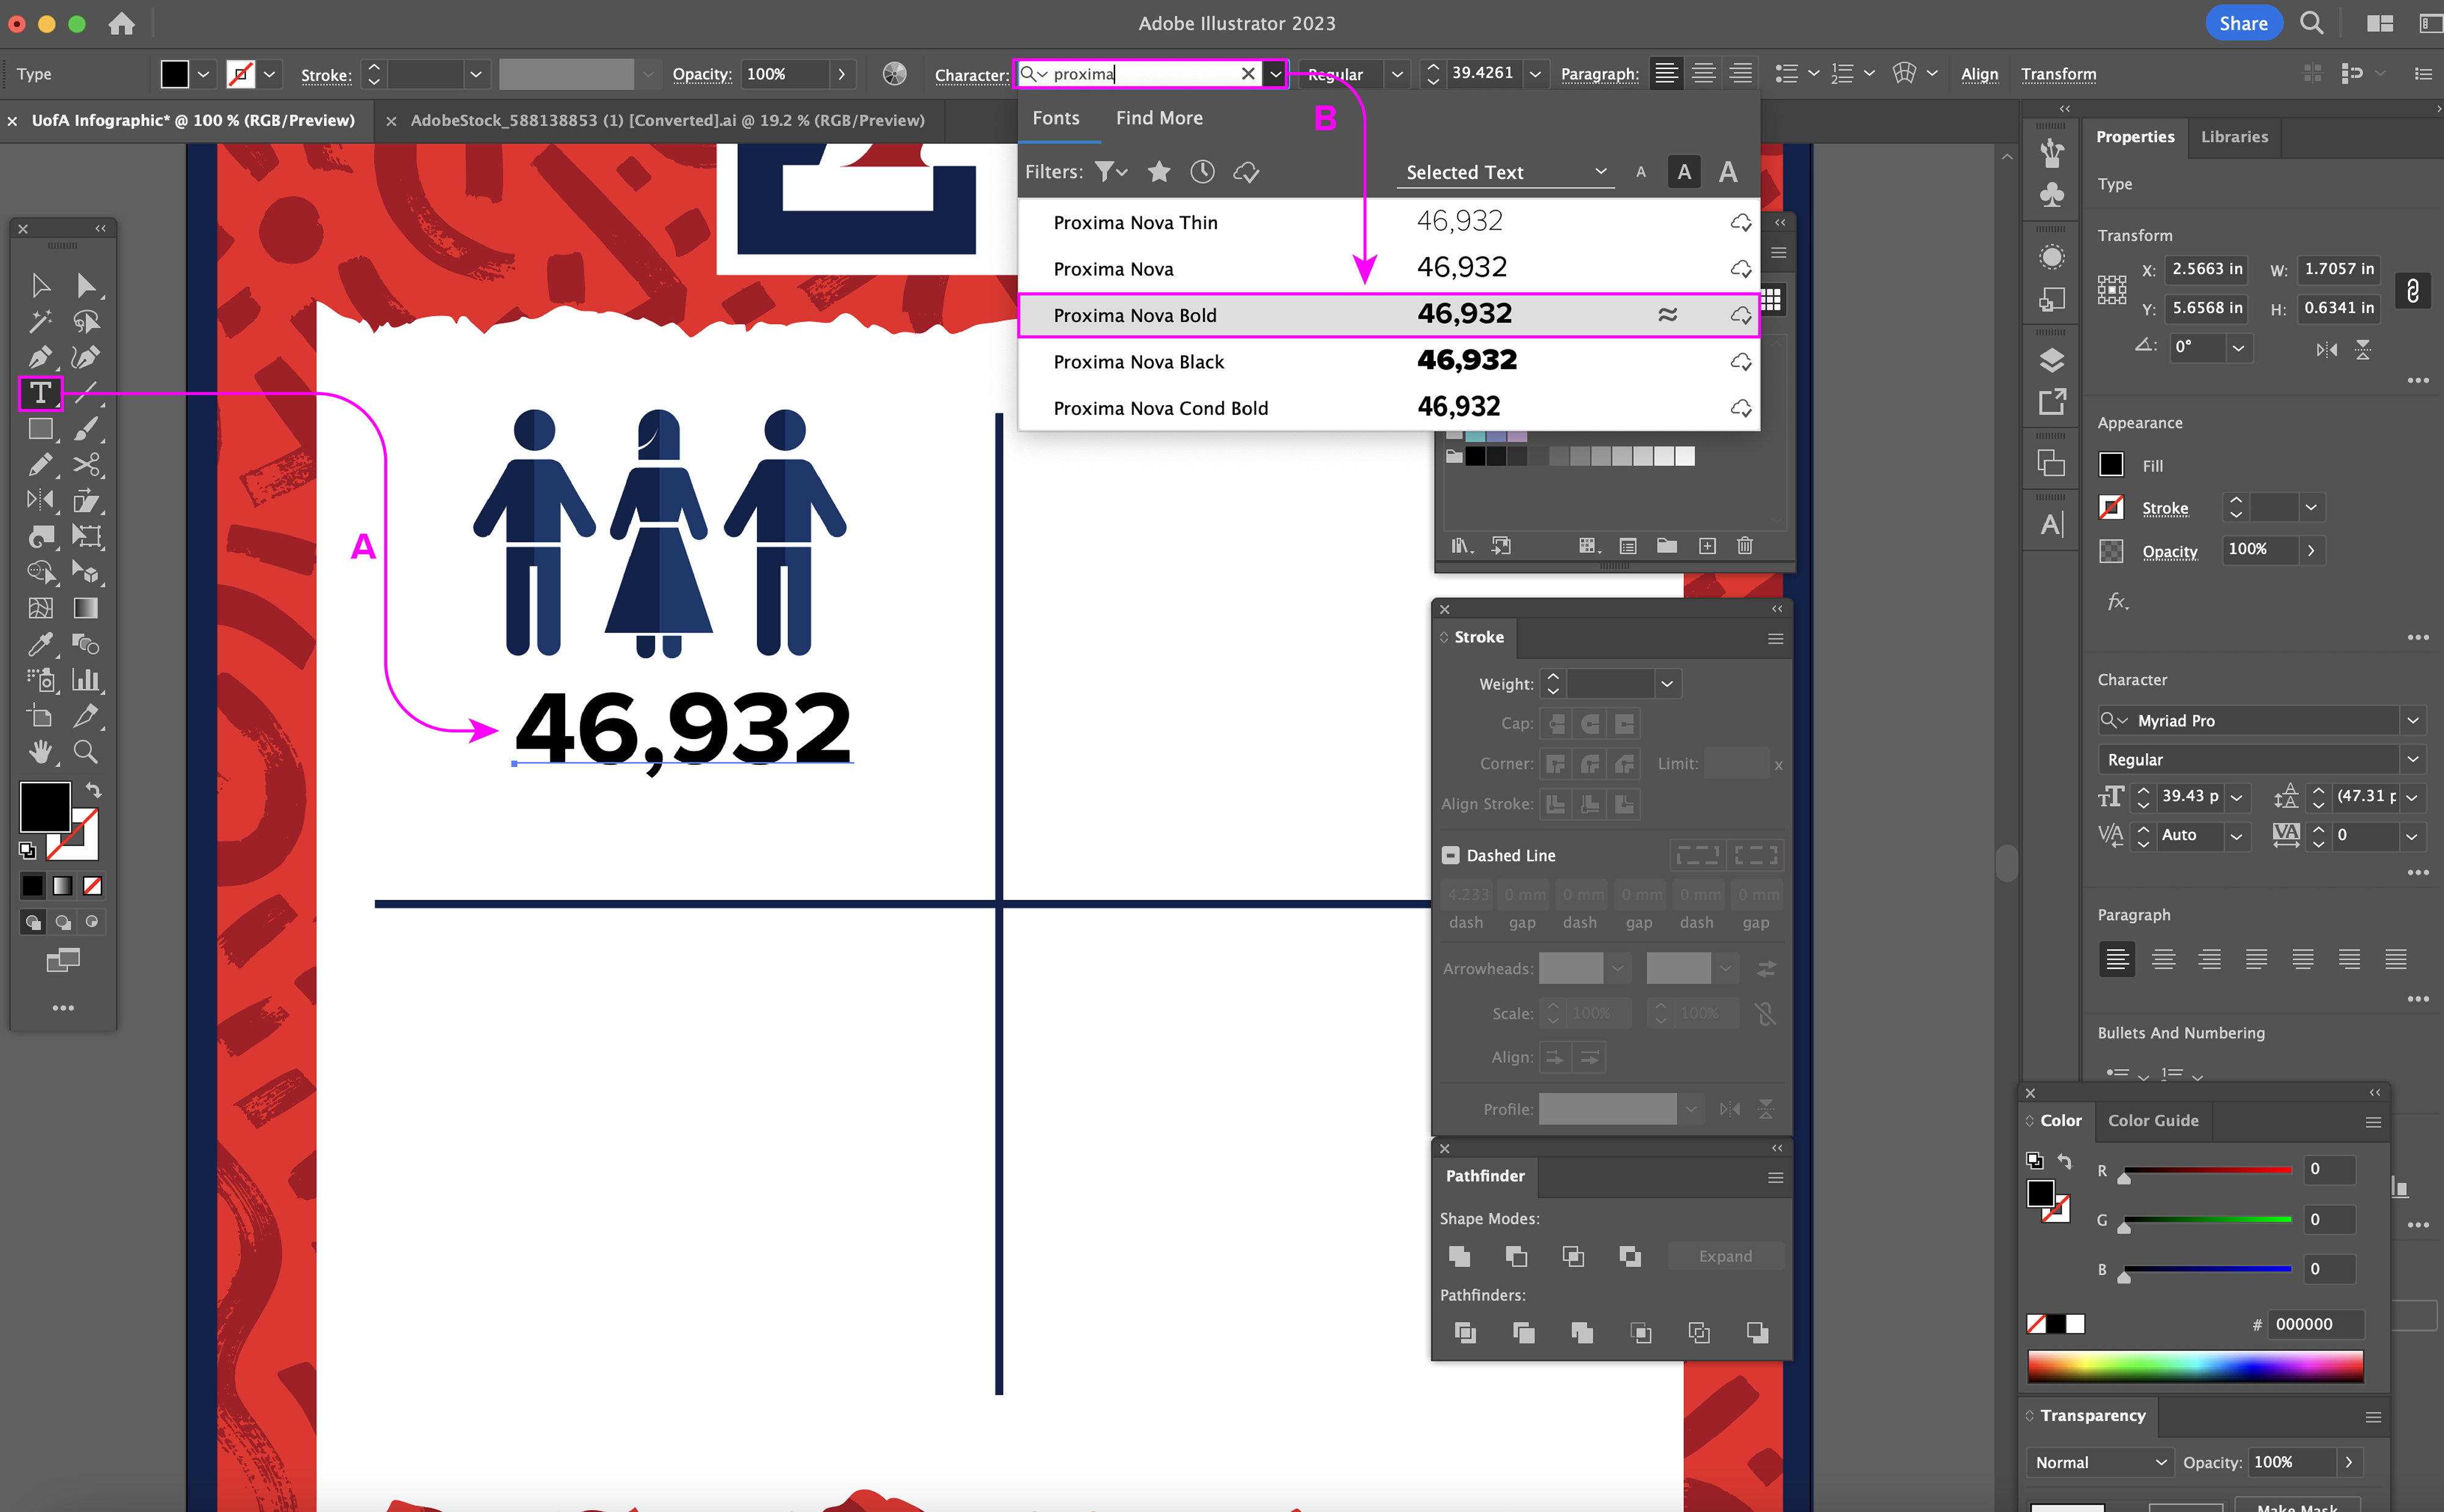Choose the Magic Wand tool

[40, 321]
